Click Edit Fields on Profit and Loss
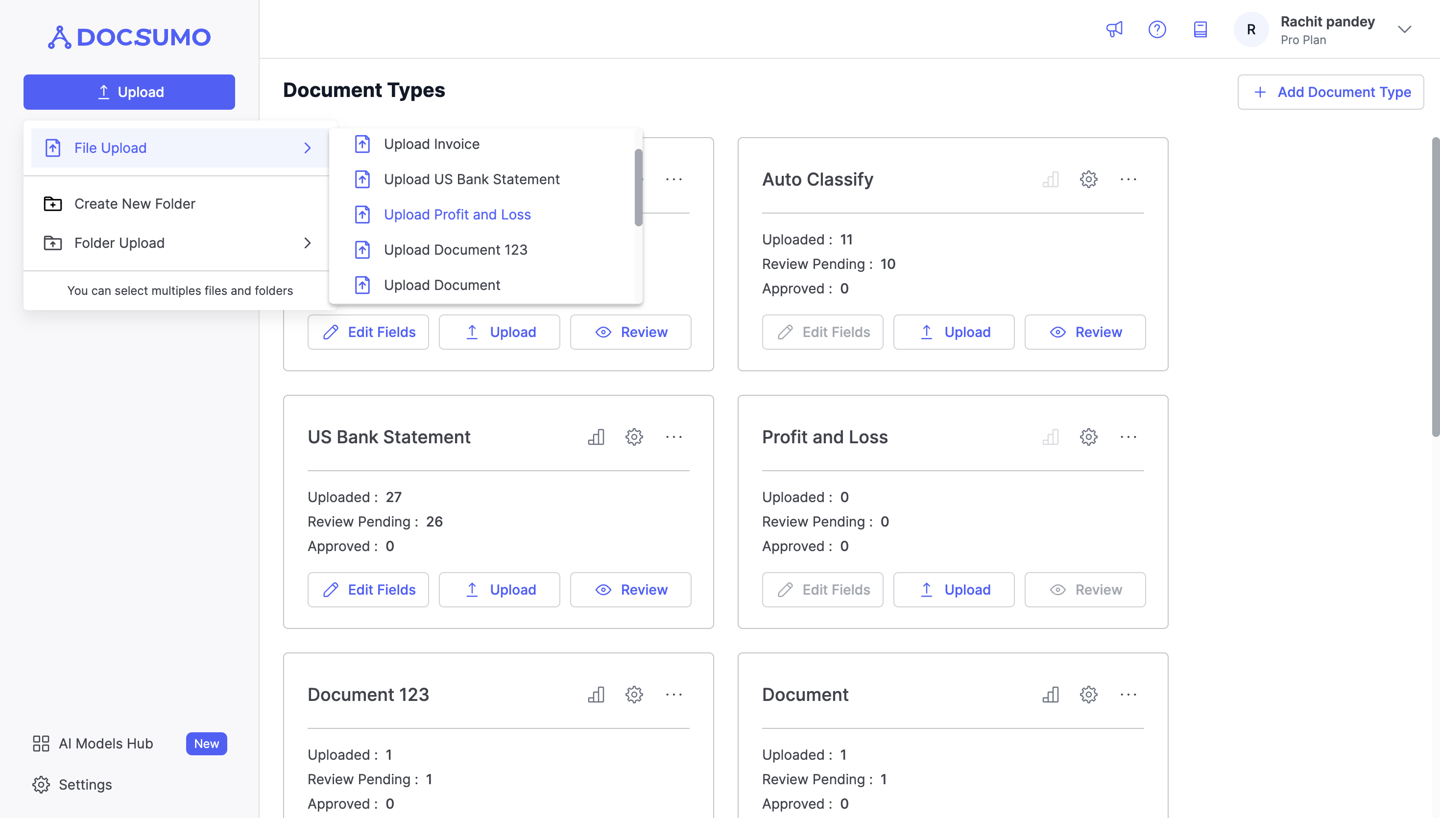 pos(822,590)
